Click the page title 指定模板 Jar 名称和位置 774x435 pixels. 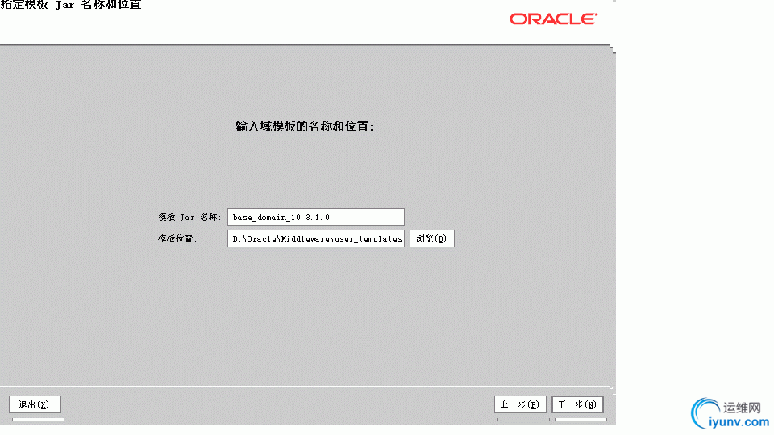[71, 5]
